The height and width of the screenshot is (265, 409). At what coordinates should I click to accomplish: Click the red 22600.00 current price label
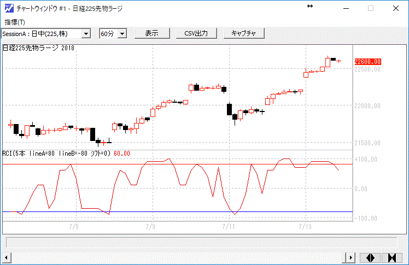(368, 62)
